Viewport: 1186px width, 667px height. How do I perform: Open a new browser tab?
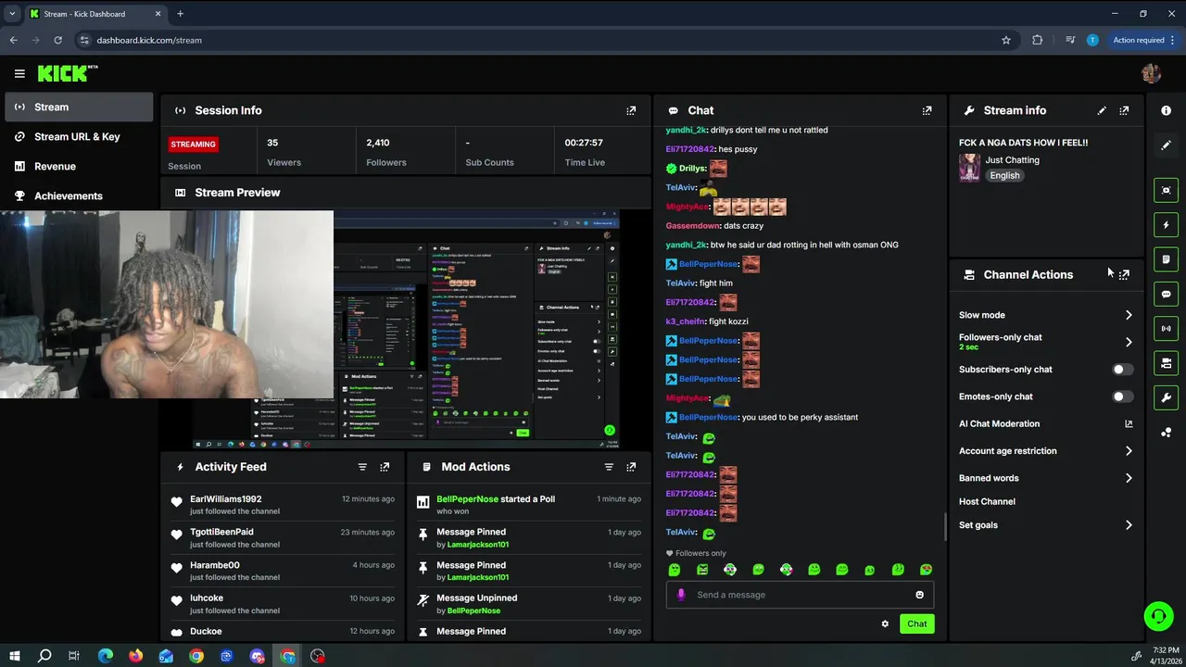pos(180,14)
